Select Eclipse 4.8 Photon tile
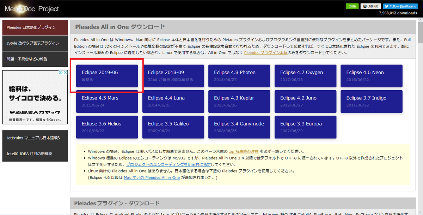Image resolution: width=423 pixels, height=215 pixels. point(239,76)
